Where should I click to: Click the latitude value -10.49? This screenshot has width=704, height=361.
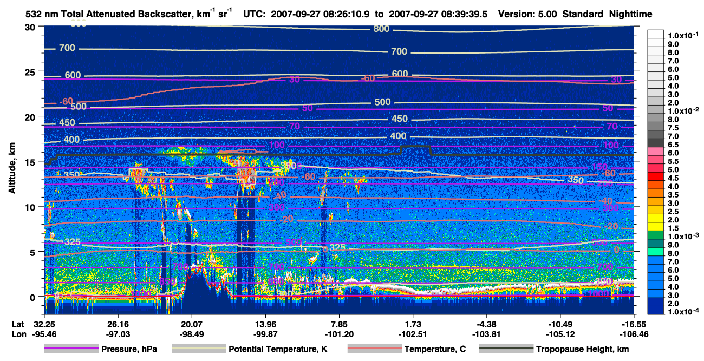[560, 323]
